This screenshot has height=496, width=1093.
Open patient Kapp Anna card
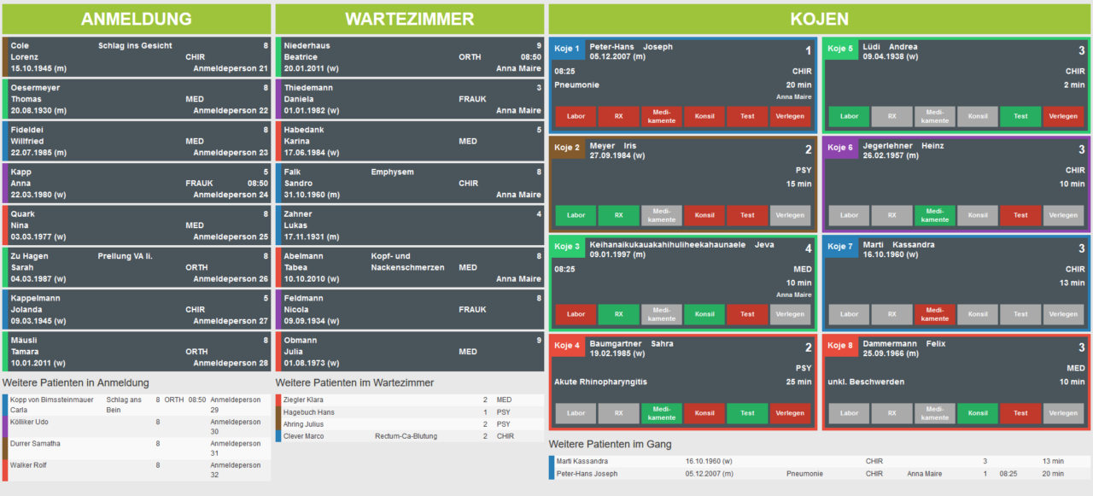point(137,183)
